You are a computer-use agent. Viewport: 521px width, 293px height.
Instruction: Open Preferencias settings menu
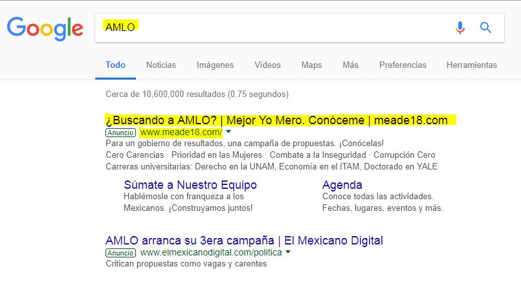403,65
